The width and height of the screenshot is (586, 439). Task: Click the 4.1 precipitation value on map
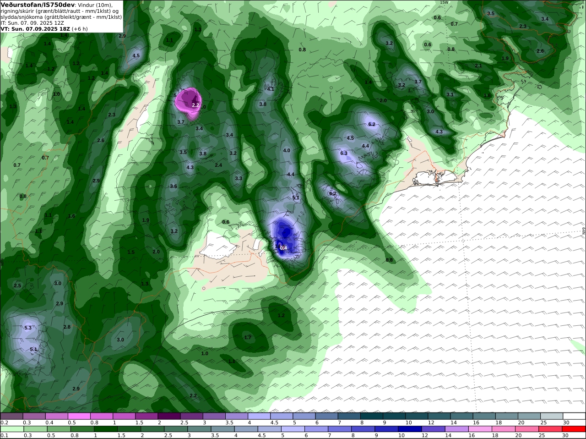point(271,89)
